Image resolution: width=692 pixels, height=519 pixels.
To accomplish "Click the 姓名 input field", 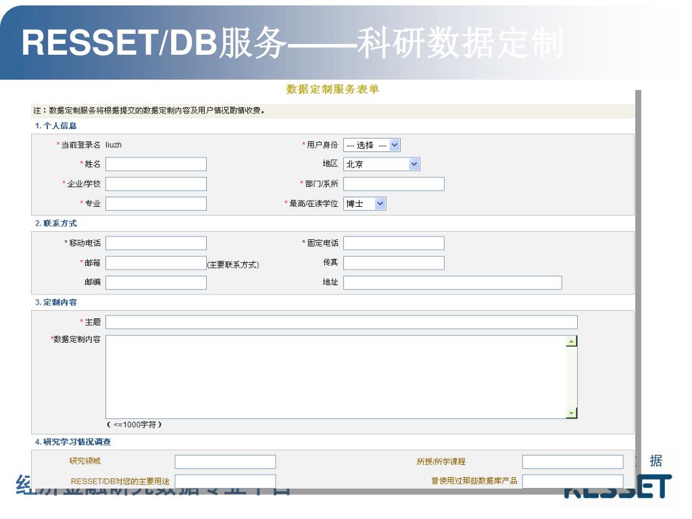I will click(x=156, y=164).
